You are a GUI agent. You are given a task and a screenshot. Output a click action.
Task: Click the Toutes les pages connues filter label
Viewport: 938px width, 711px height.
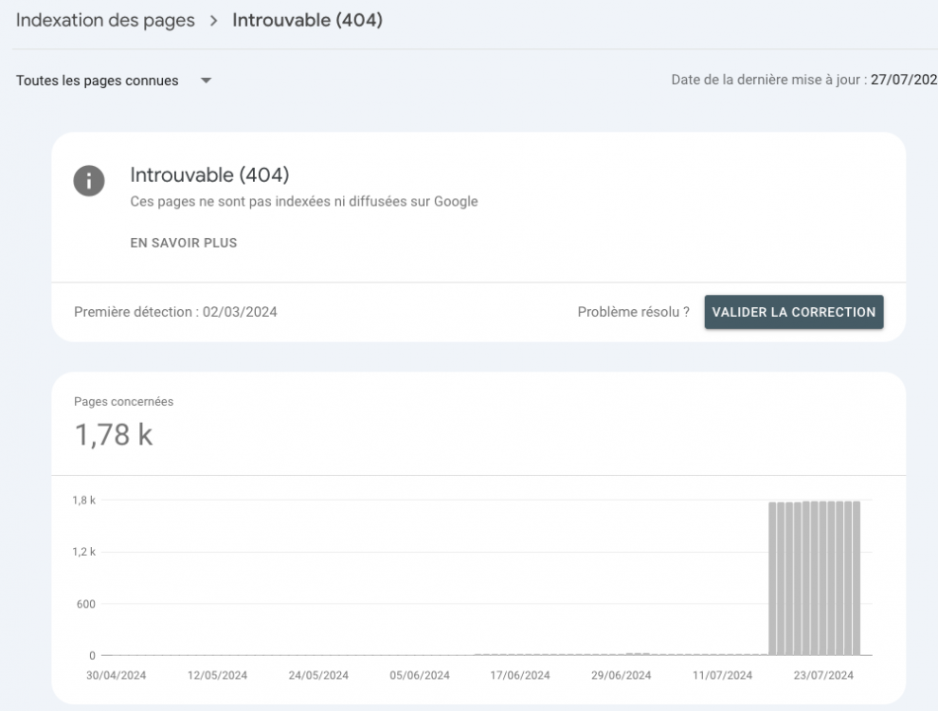click(97, 81)
